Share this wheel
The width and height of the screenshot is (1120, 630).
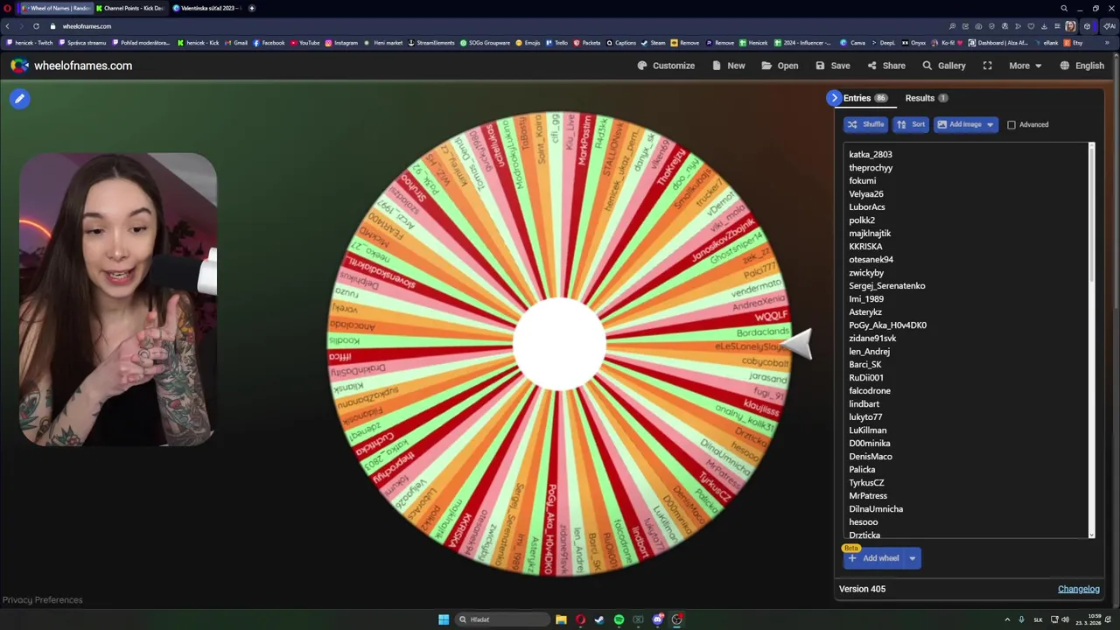[886, 66]
